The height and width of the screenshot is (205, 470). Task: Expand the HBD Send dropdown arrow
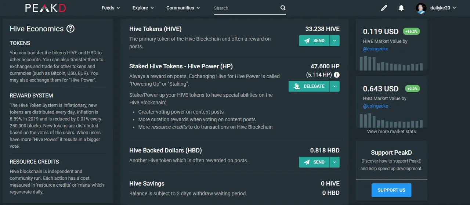tap(335, 162)
